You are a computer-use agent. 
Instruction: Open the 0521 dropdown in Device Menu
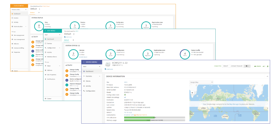tap(92, 66)
